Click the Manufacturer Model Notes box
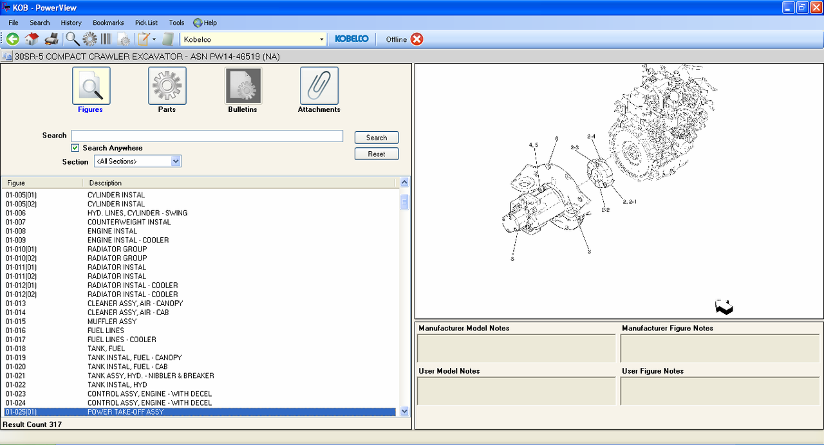This screenshot has width=824, height=445. [x=516, y=348]
